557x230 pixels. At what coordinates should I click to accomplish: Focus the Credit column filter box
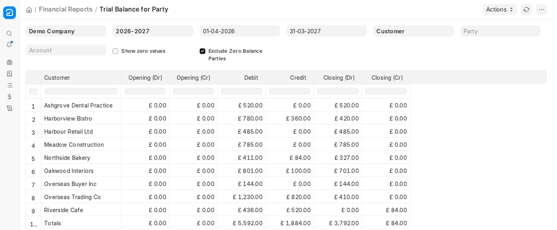289,91
